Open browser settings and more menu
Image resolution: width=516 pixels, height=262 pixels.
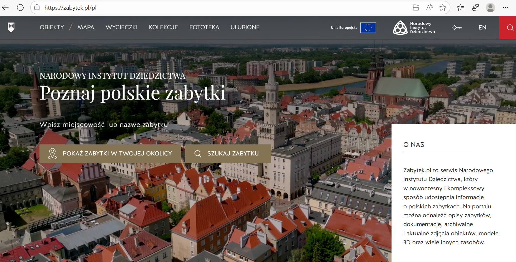[505, 8]
